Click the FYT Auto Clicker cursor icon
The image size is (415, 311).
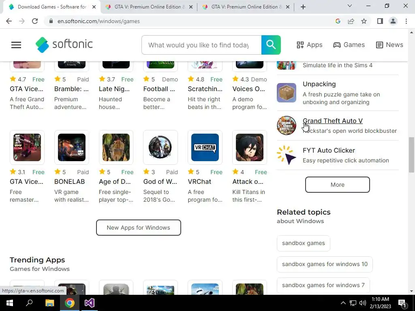point(287,155)
